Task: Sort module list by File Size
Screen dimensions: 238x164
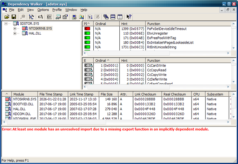Action: click(x=109, y=94)
